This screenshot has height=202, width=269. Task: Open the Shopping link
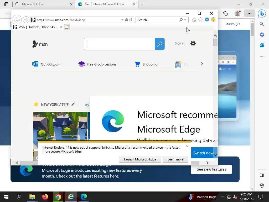(146, 64)
